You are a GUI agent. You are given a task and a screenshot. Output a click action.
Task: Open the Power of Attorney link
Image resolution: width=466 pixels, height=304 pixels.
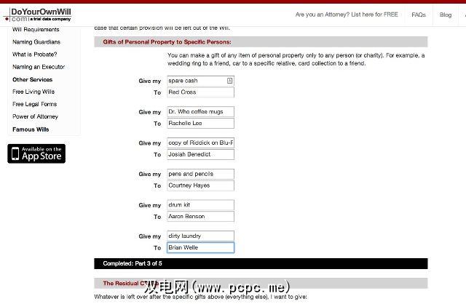point(35,116)
